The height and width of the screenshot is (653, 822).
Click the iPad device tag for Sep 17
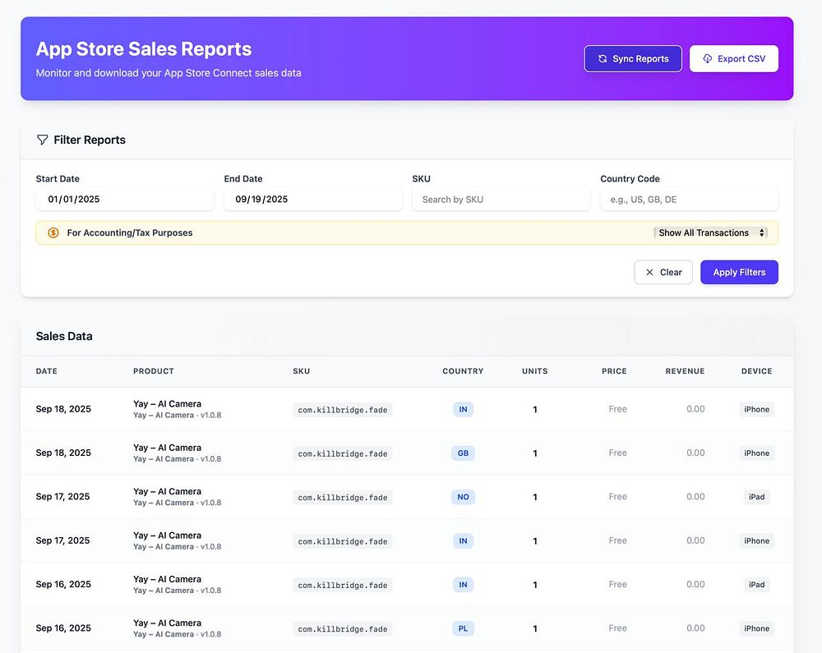756,497
